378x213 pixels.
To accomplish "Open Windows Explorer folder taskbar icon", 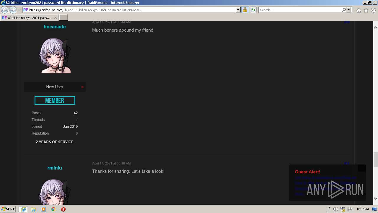I will point(33,209).
